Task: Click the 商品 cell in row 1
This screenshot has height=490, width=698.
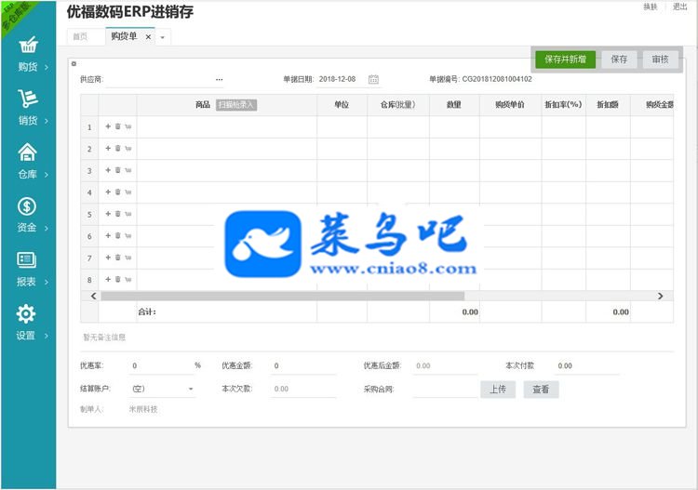Action: coord(226,126)
